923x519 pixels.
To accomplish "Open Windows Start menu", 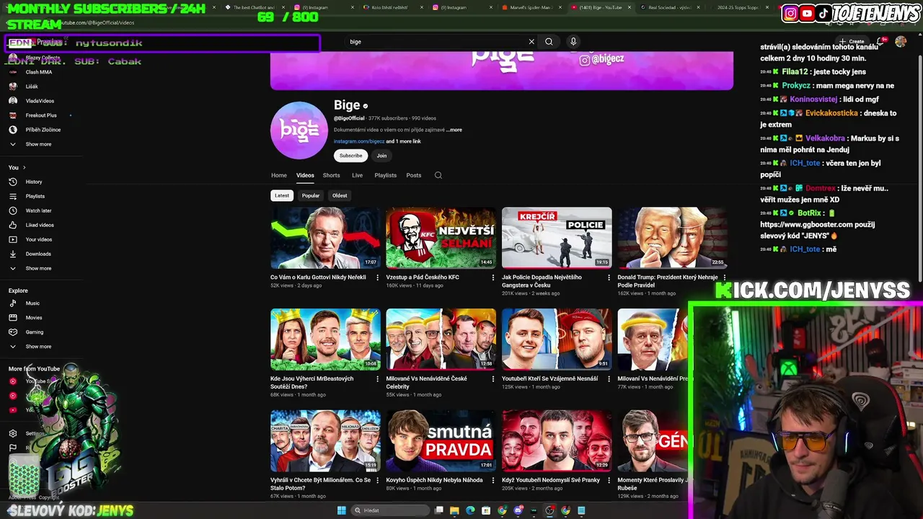I will (x=341, y=510).
